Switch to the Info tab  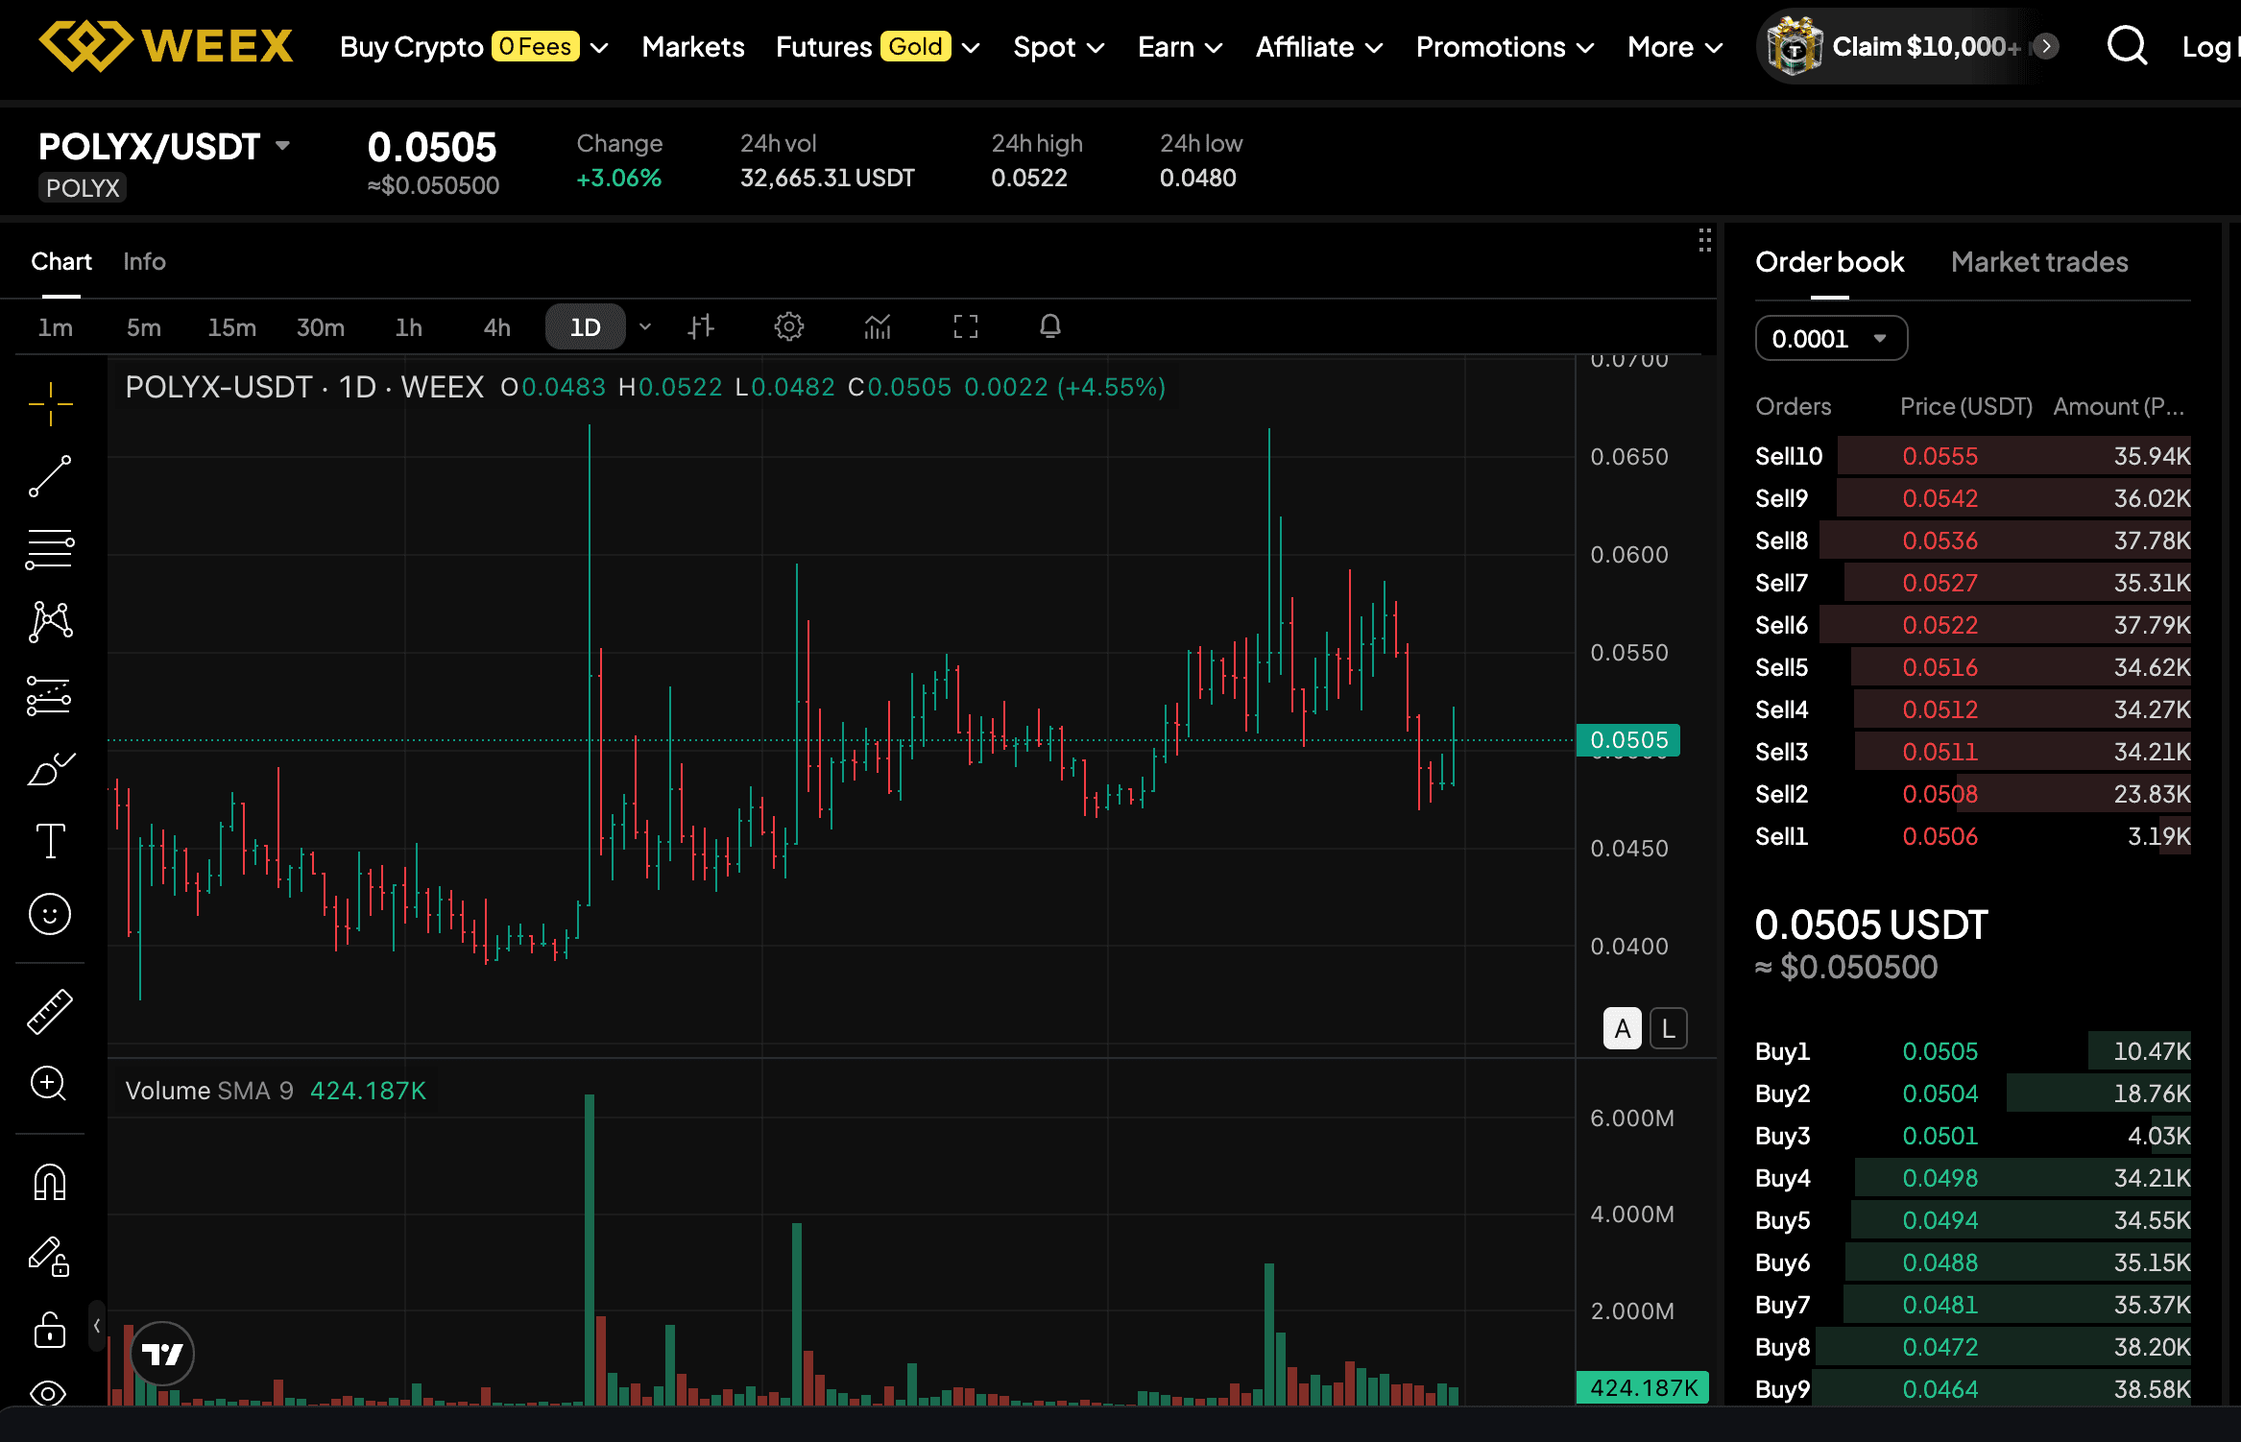coord(144,261)
